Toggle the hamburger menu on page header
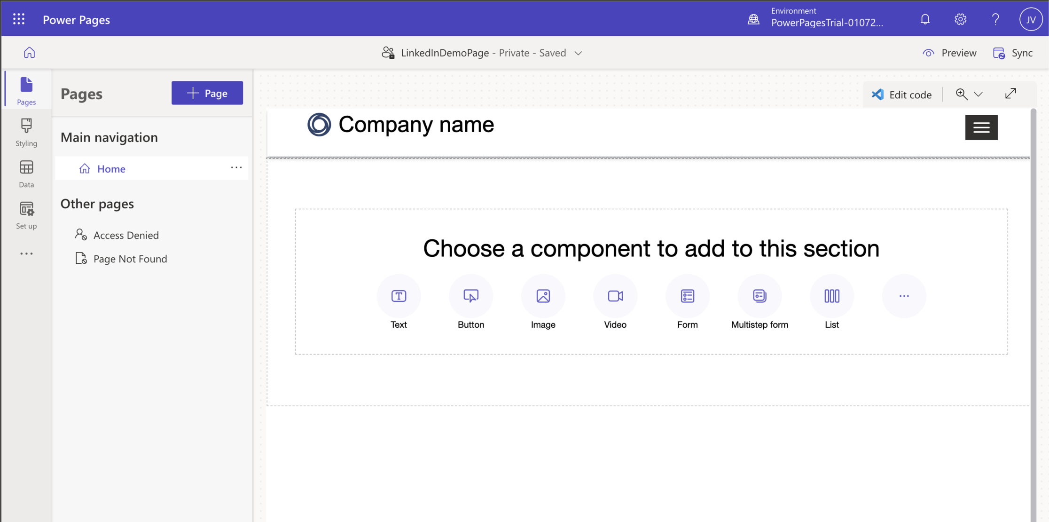The height and width of the screenshot is (522, 1049). click(981, 127)
